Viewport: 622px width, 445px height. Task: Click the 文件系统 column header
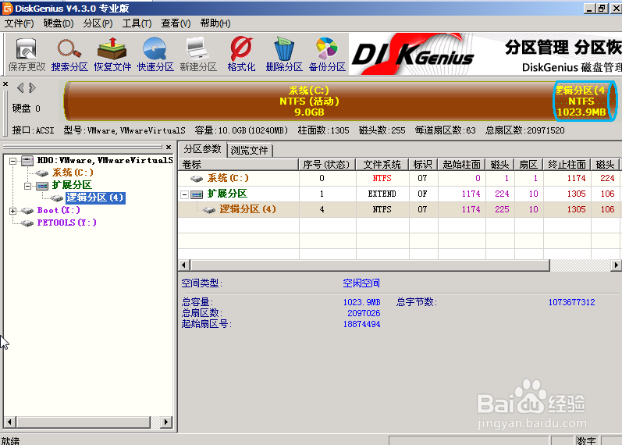tap(382, 165)
